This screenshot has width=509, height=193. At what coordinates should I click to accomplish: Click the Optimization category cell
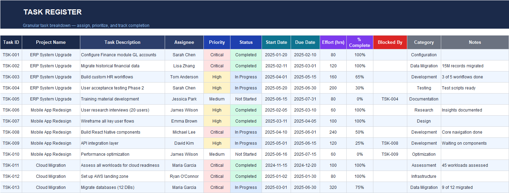pos(424,154)
